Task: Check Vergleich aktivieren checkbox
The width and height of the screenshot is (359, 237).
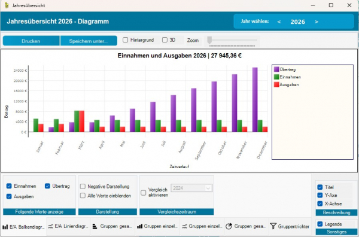Action: [144, 193]
